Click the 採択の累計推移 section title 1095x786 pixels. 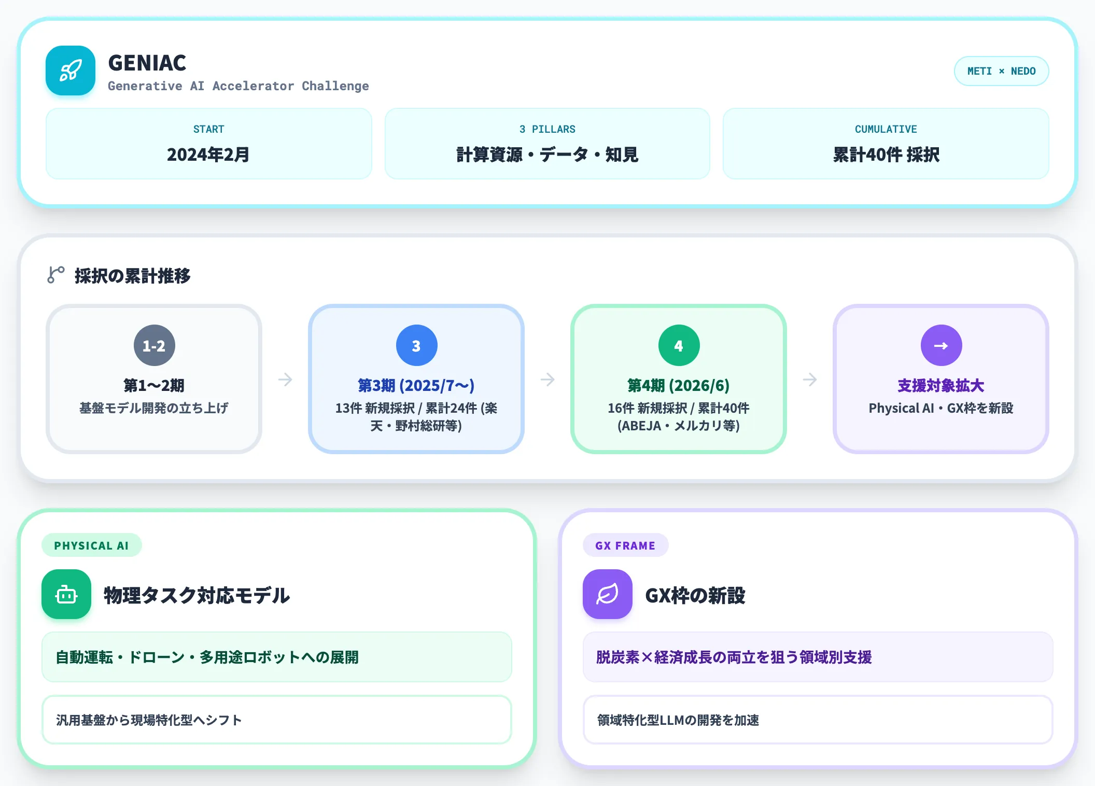coord(133,275)
